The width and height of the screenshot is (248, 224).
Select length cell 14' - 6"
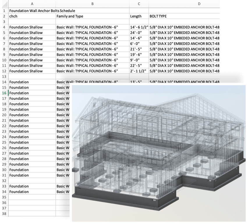pos(139,38)
